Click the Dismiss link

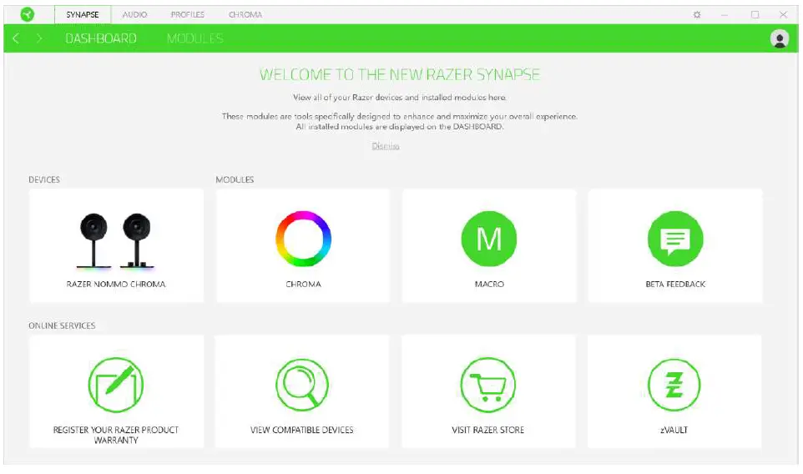click(x=386, y=146)
